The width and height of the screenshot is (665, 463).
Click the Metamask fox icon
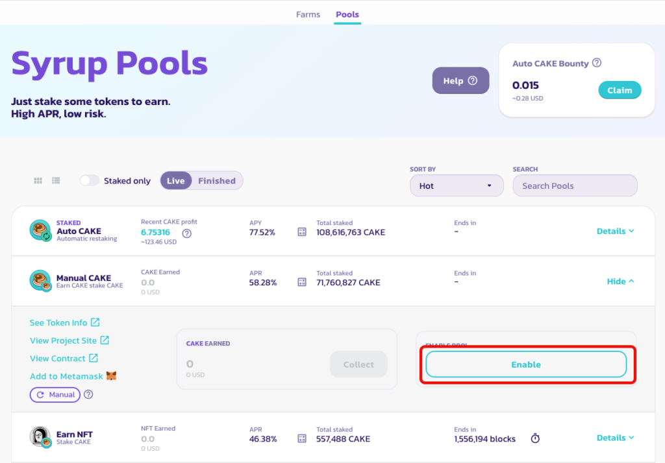(111, 375)
